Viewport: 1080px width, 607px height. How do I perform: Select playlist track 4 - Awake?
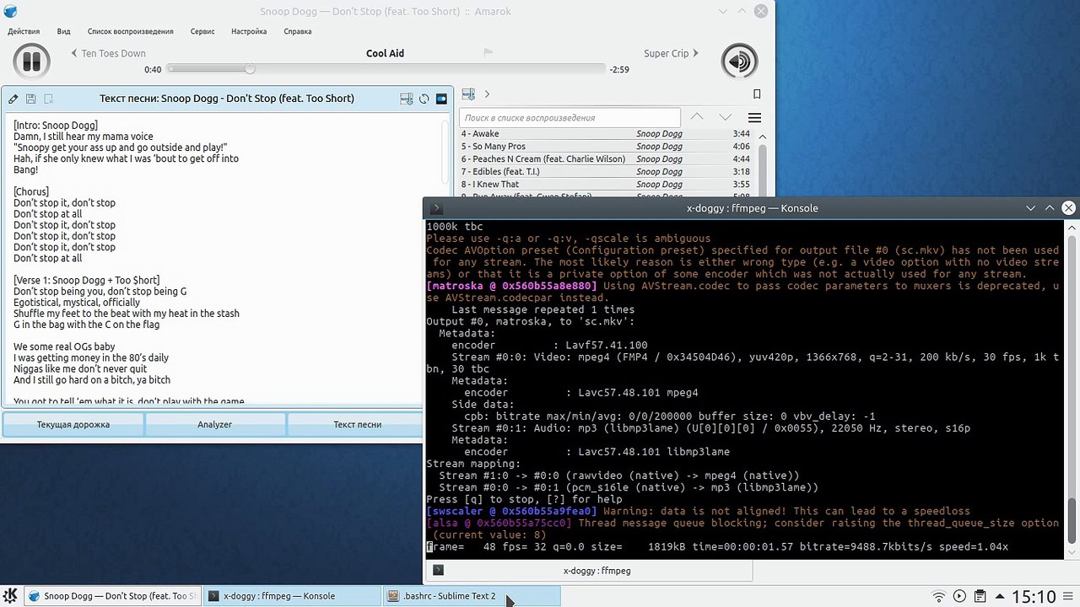pyautogui.click(x=605, y=134)
